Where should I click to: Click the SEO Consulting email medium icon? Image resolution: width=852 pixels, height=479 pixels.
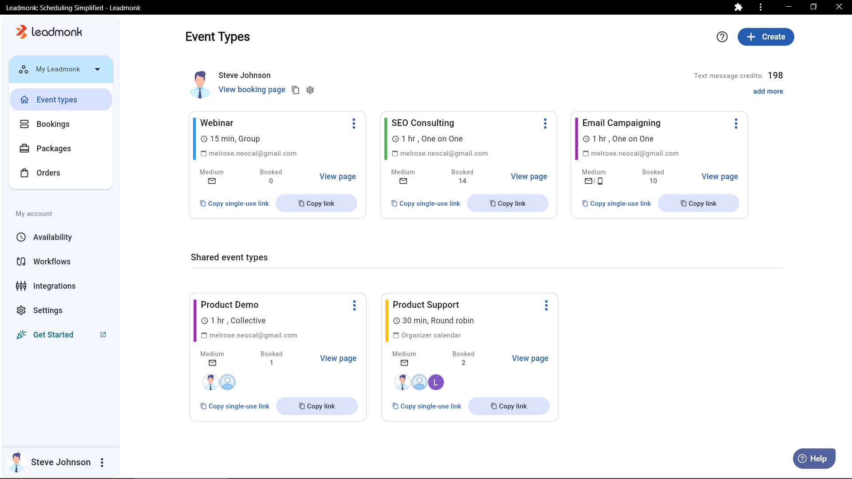(403, 181)
